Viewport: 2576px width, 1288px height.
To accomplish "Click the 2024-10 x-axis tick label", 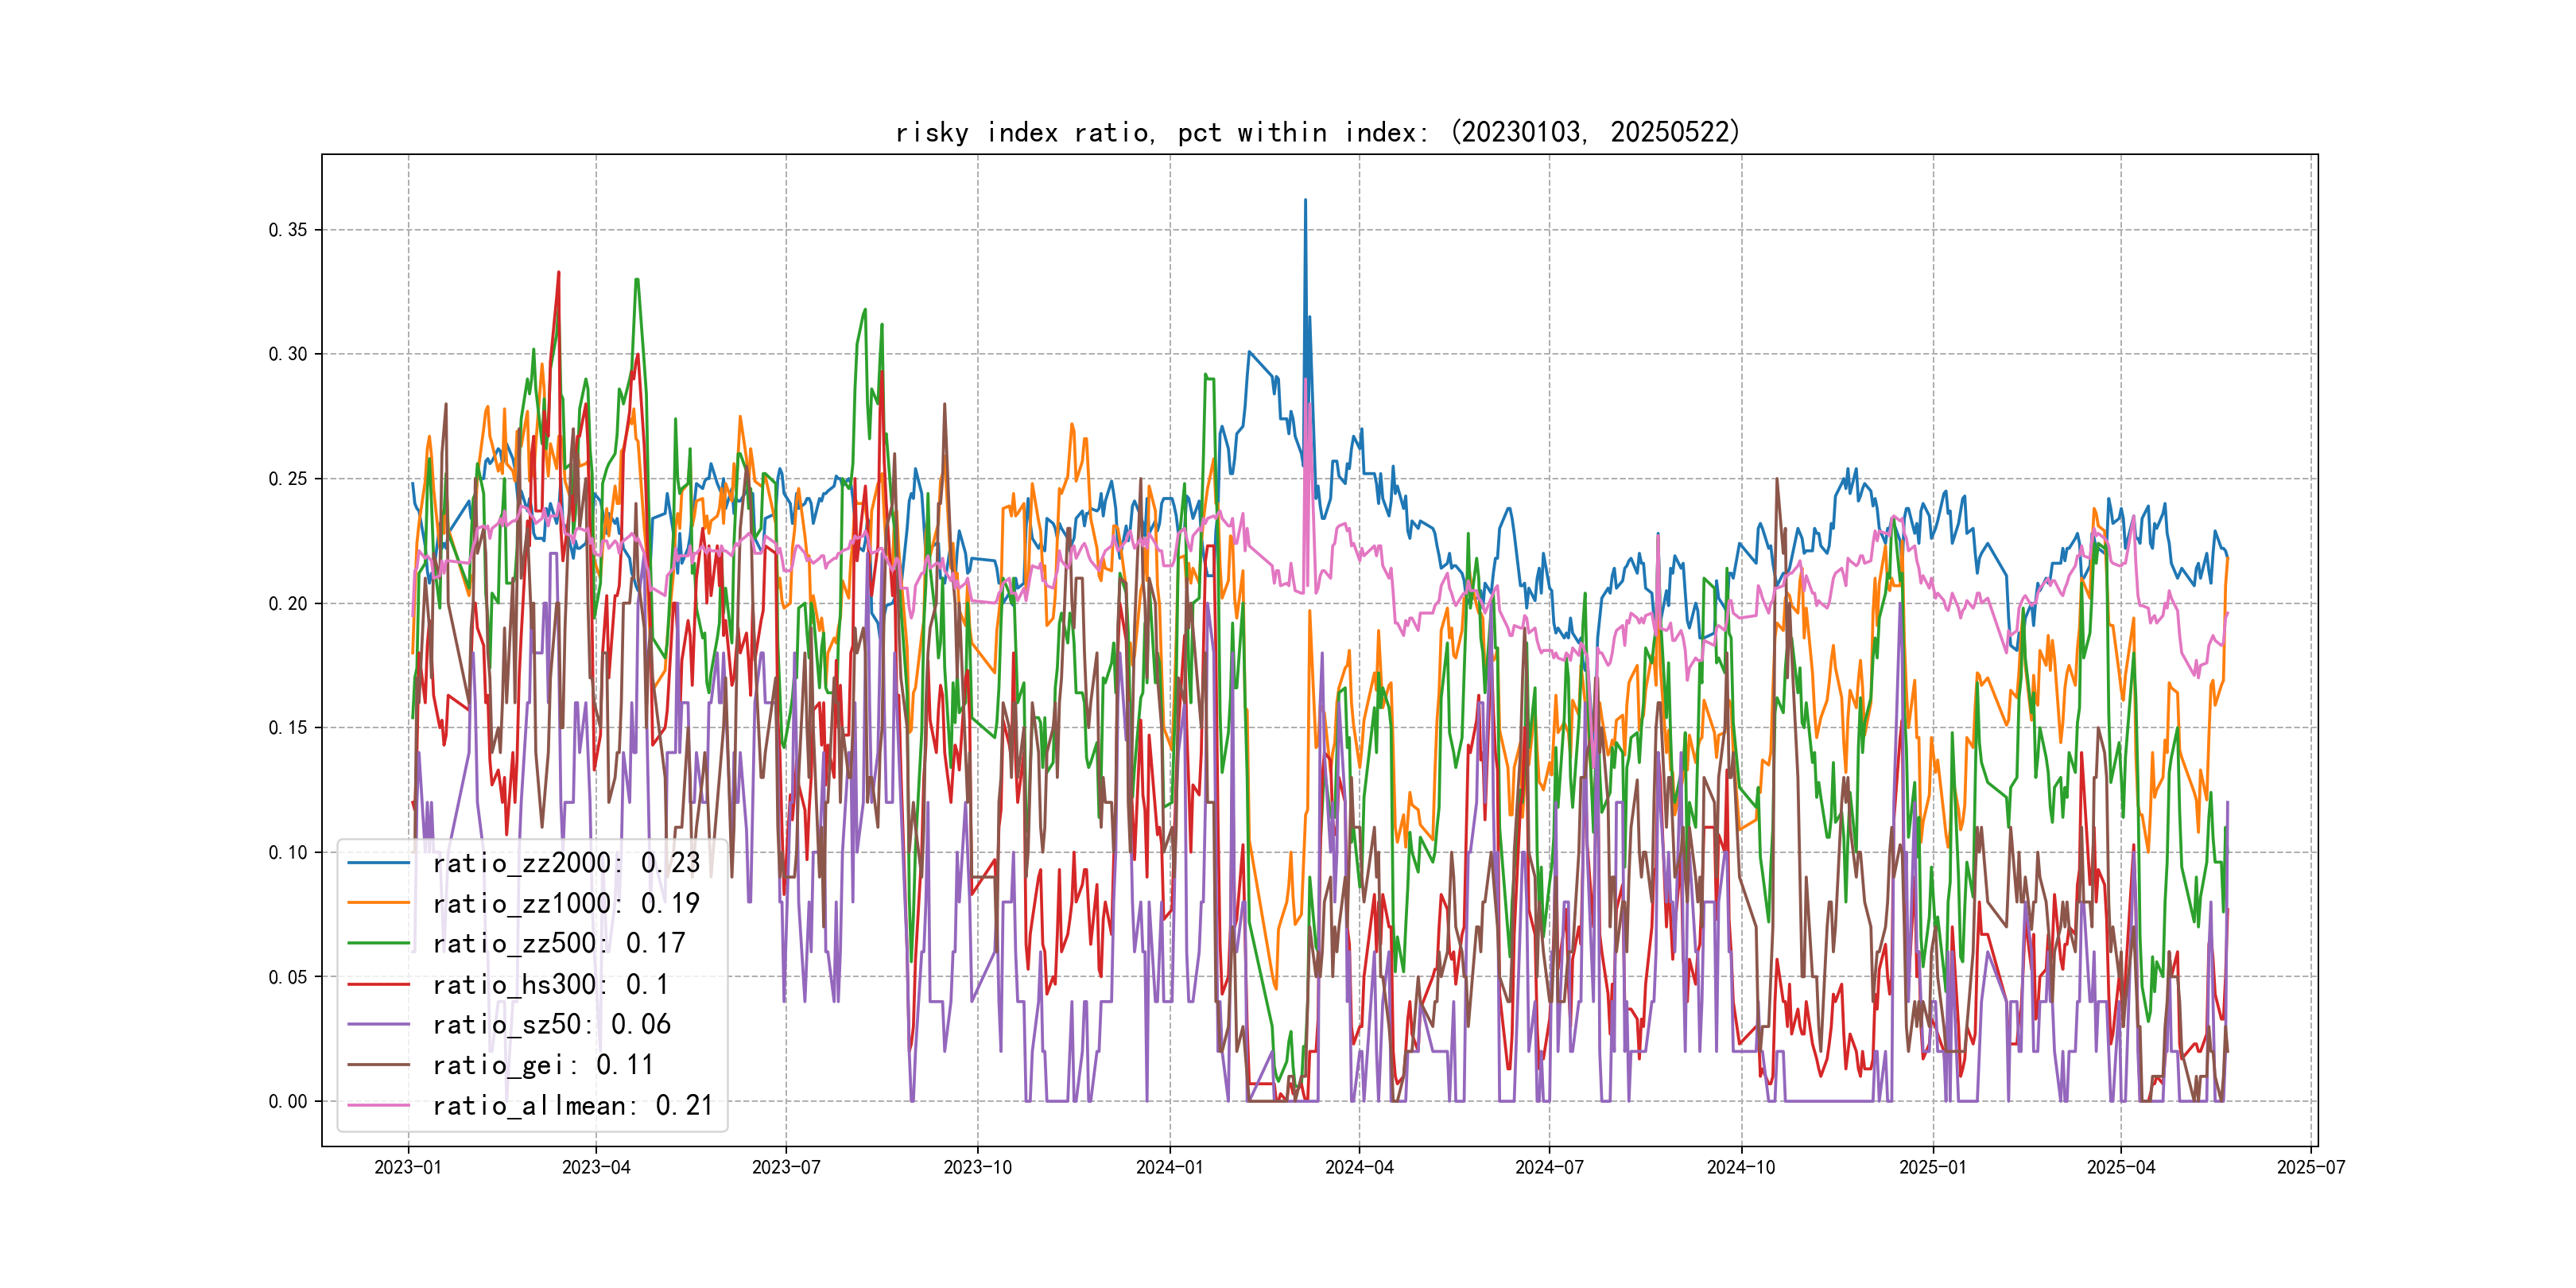I will tap(1741, 1168).
